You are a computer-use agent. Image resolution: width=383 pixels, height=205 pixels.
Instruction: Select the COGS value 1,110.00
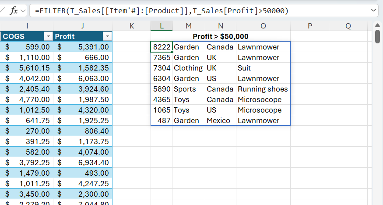coord(27,57)
